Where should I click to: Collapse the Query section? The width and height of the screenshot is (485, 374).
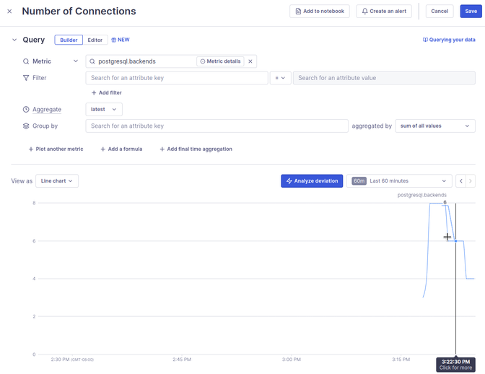click(14, 40)
